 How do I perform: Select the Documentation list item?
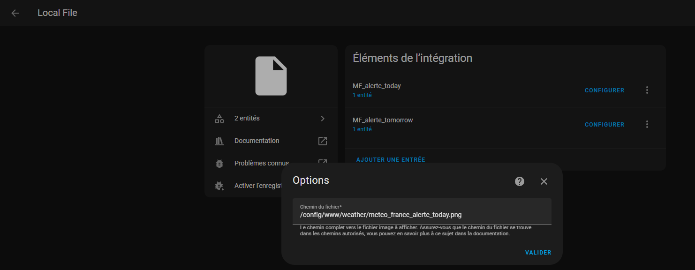click(x=271, y=141)
